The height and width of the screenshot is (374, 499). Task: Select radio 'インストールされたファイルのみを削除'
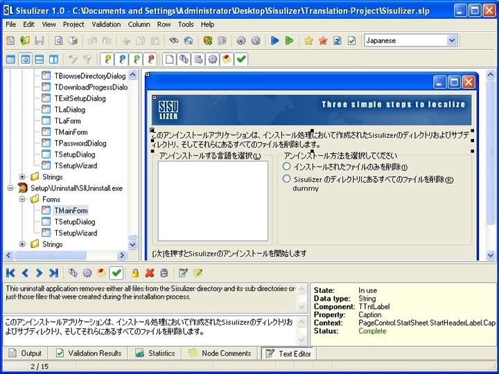[x=287, y=166]
